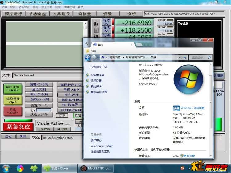
Task: Toggle 恒速 constant velocity mode
Action: [78, 115]
